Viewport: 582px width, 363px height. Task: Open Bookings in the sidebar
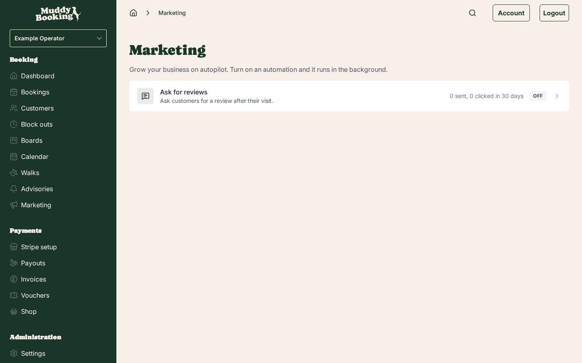[x=58, y=92]
